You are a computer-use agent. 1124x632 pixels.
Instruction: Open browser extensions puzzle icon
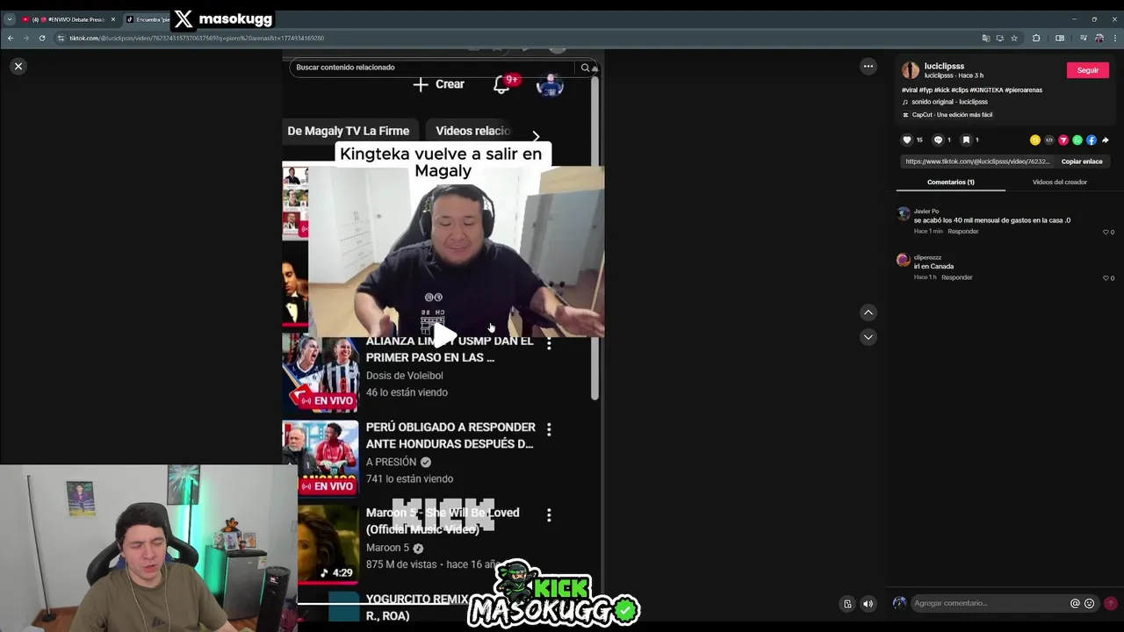1036,38
